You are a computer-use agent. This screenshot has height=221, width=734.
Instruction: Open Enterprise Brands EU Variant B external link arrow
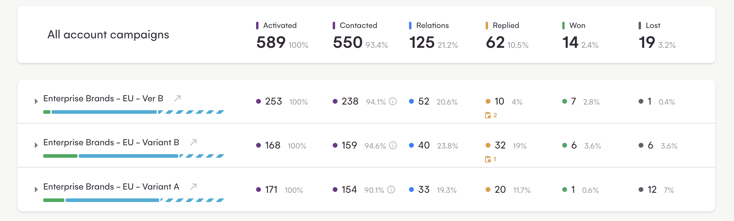tap(193, 142)
